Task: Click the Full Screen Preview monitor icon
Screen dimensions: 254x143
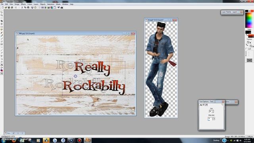Action: (x=32, y=8)
